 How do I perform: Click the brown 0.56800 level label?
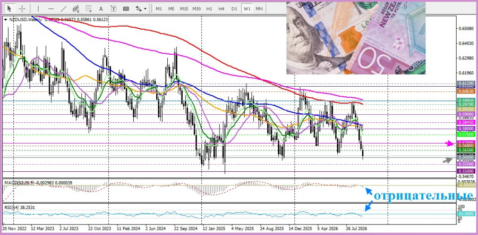coord(466,146)
